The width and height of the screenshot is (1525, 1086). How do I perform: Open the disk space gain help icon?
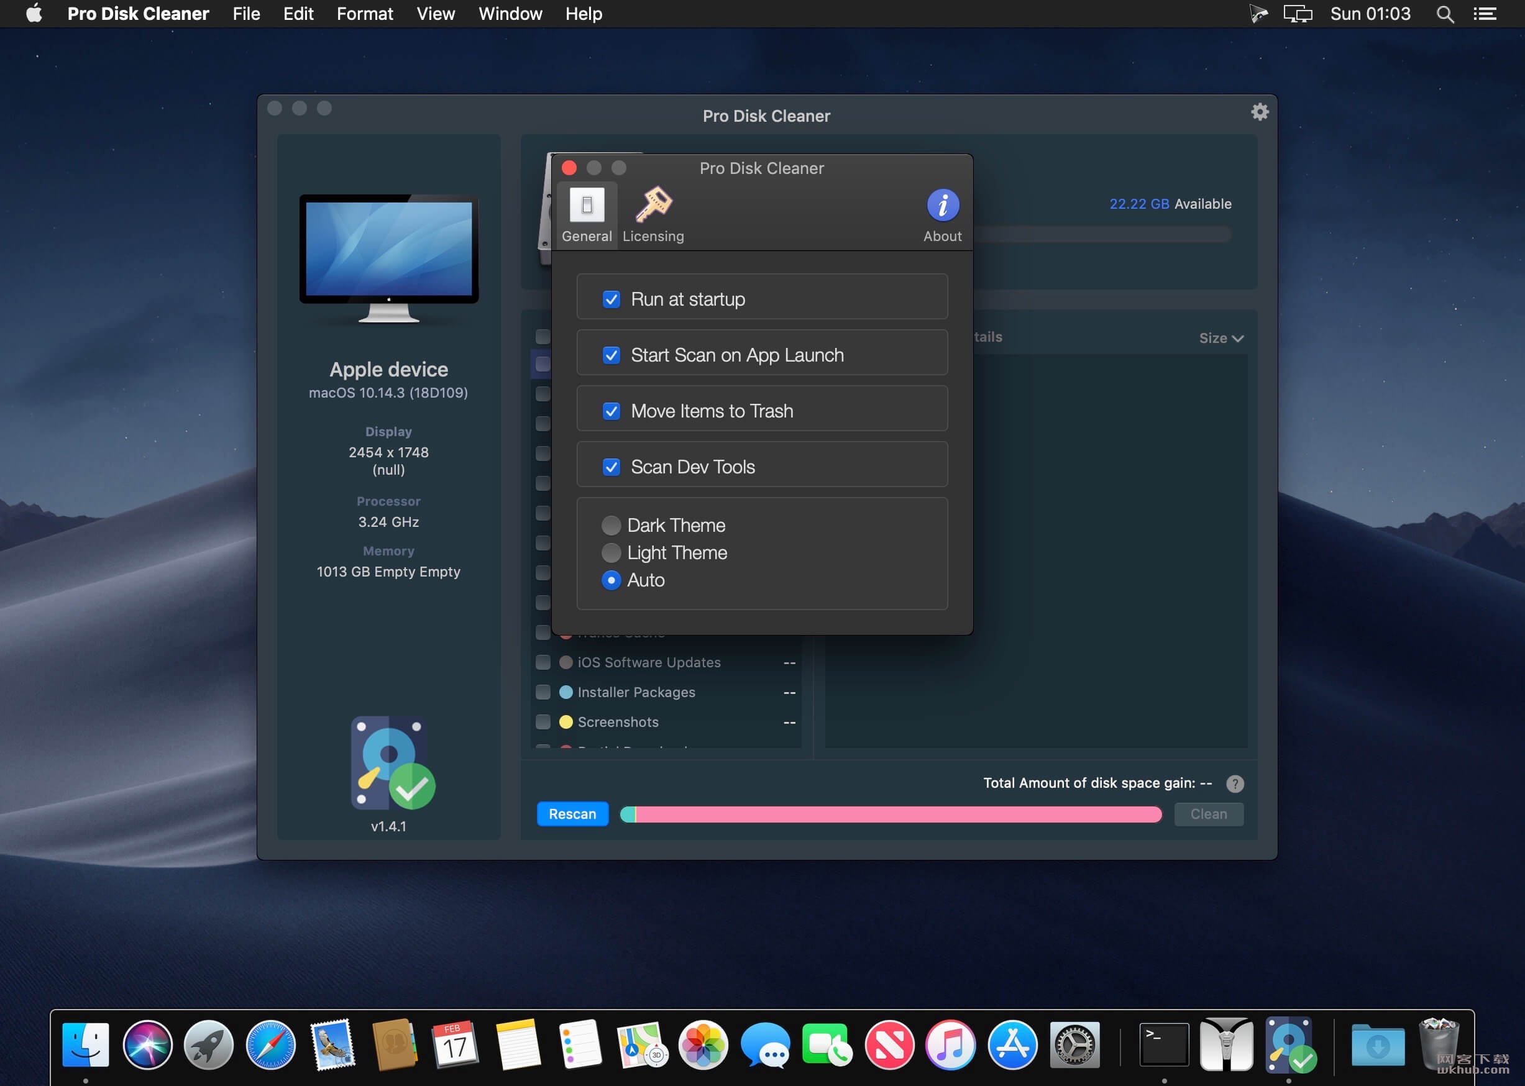tap(1235, 783)
